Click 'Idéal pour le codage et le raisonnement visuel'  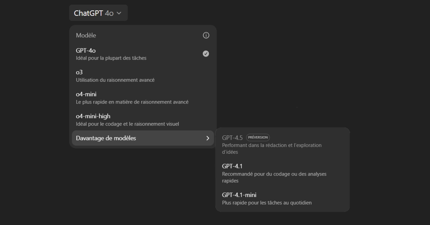pos(127,124)
